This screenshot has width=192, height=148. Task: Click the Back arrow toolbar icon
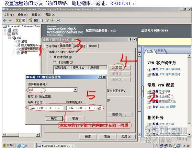pyautogui.click(x=5, y=21)
